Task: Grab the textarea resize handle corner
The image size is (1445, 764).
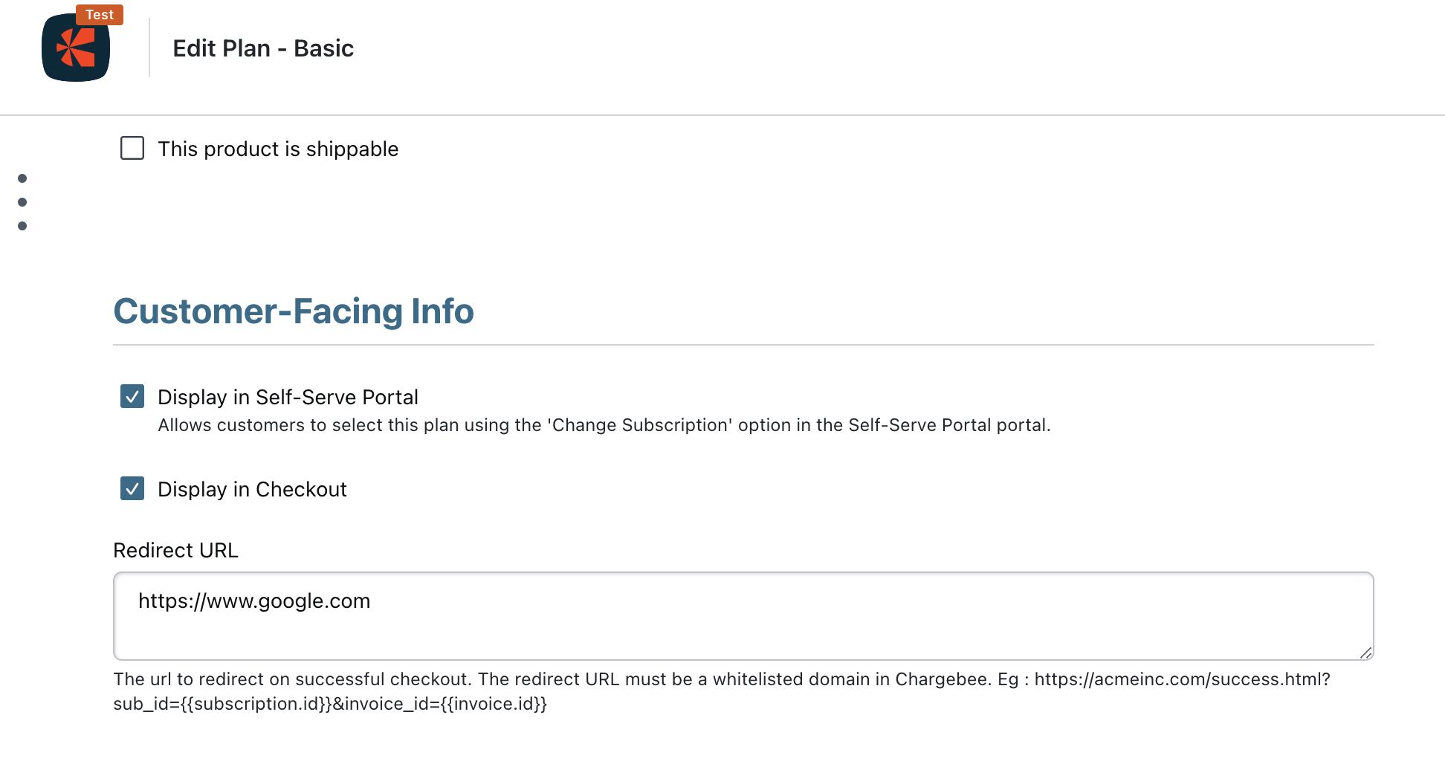Action: click(x=1365, y=652)
